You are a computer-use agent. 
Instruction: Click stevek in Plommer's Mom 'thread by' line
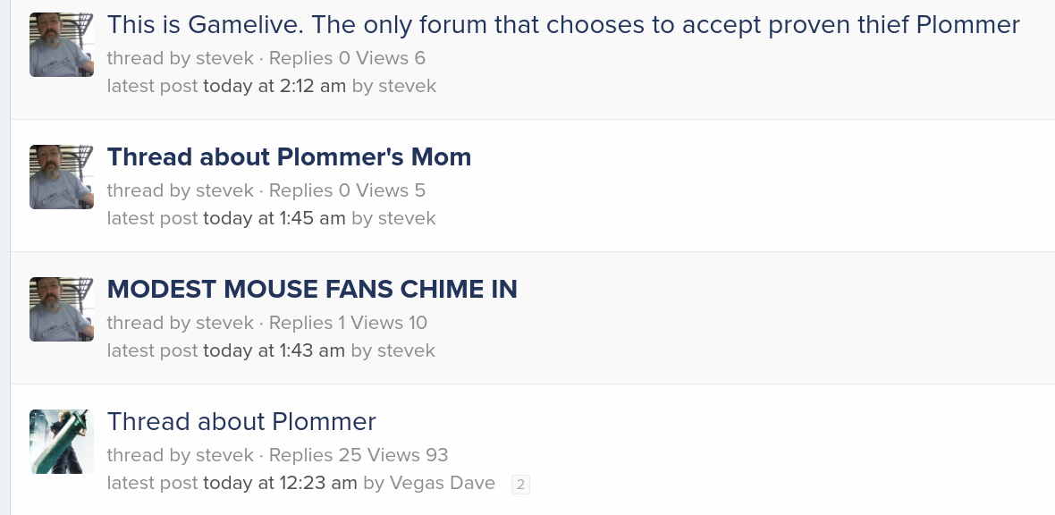point(224,190)
